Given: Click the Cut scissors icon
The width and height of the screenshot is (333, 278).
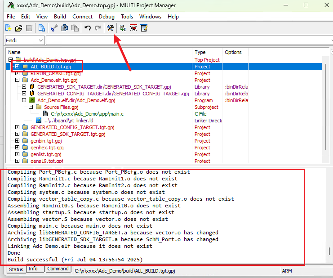Looking at the screenshot, I should pyautogui.click(x=54, y=28).
